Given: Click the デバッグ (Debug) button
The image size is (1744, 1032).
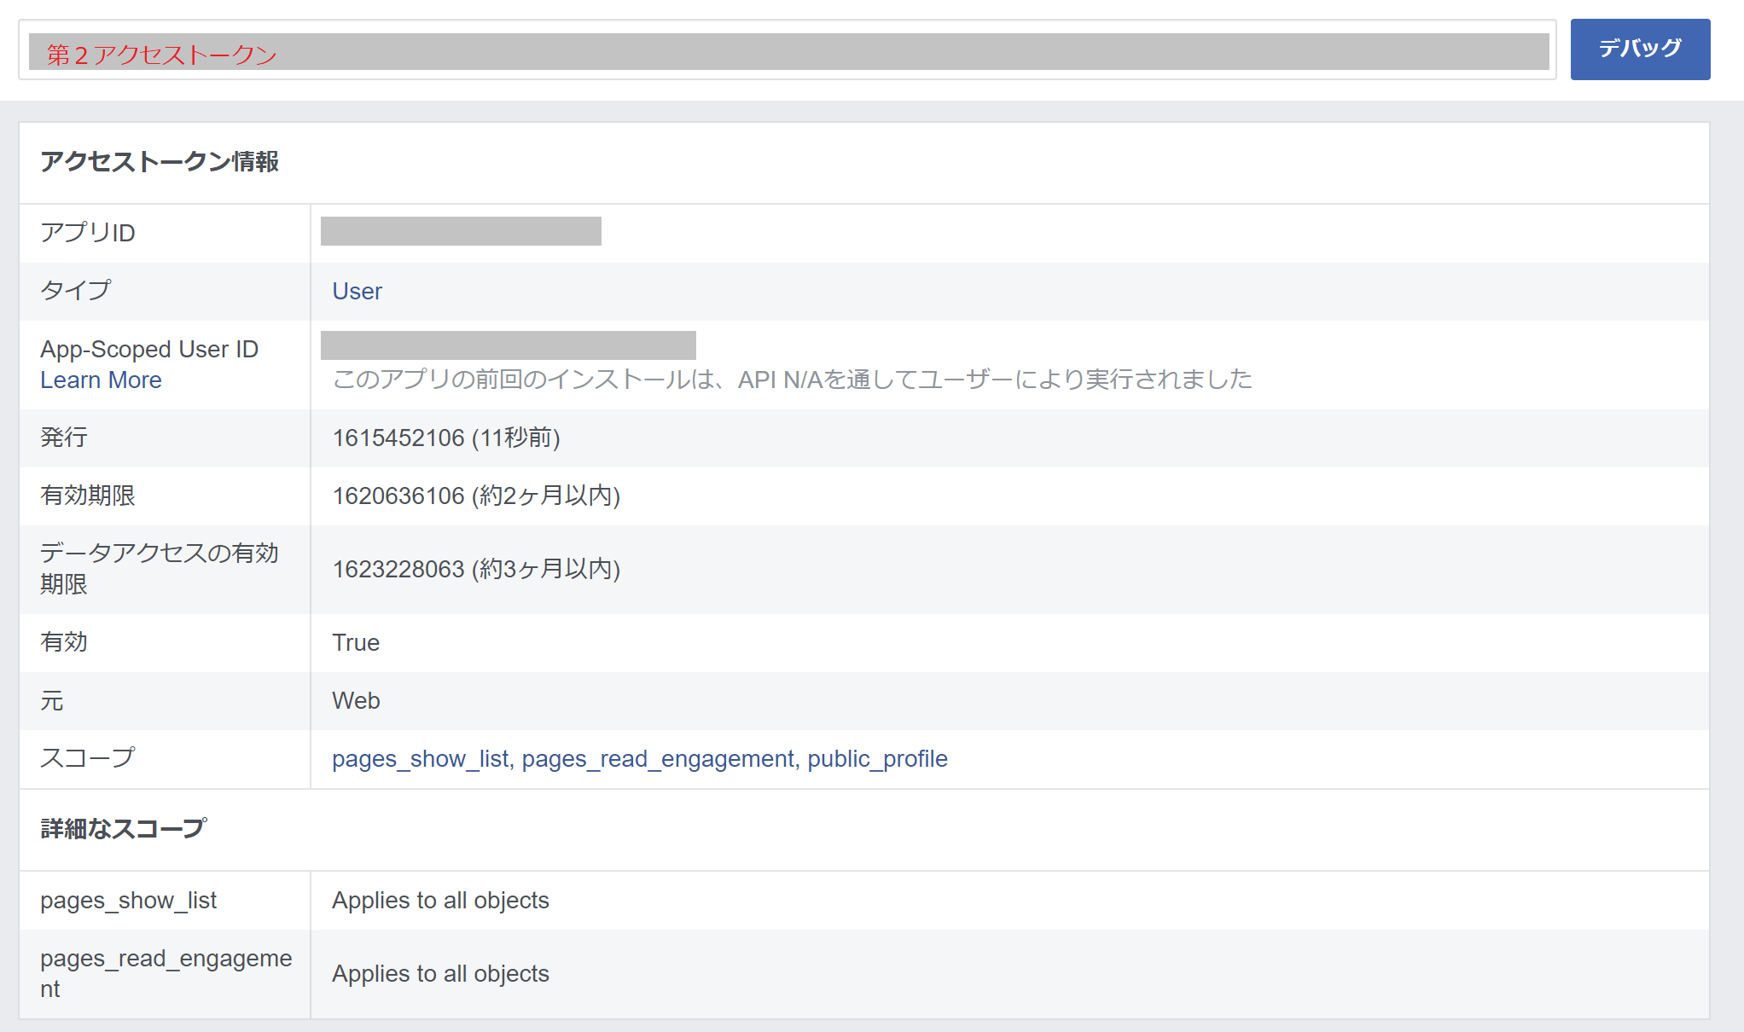Looking at the screenshot, I should (1640, 49).
